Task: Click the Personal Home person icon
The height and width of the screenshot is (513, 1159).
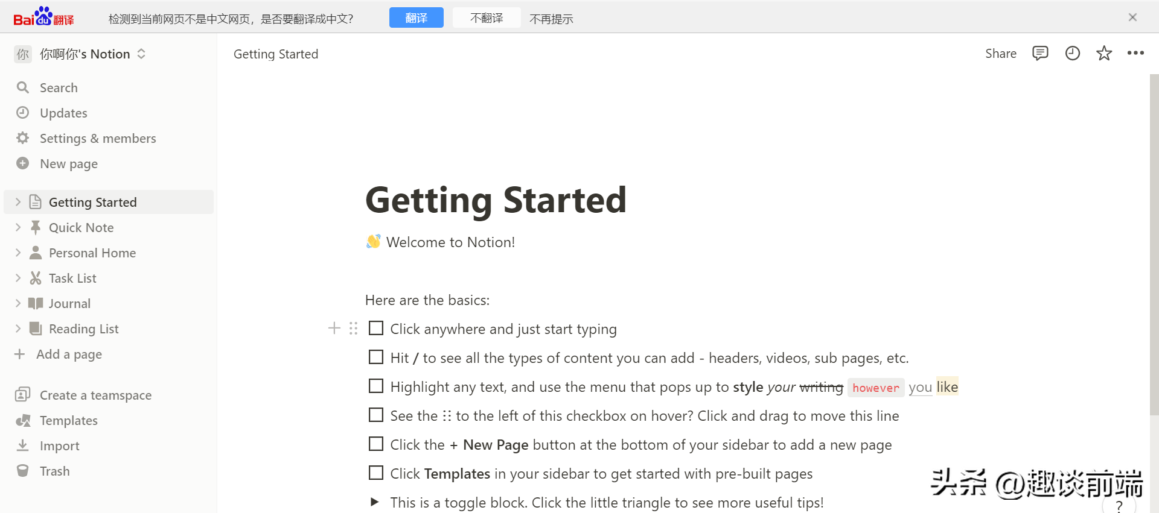Action: click(36, 253)
